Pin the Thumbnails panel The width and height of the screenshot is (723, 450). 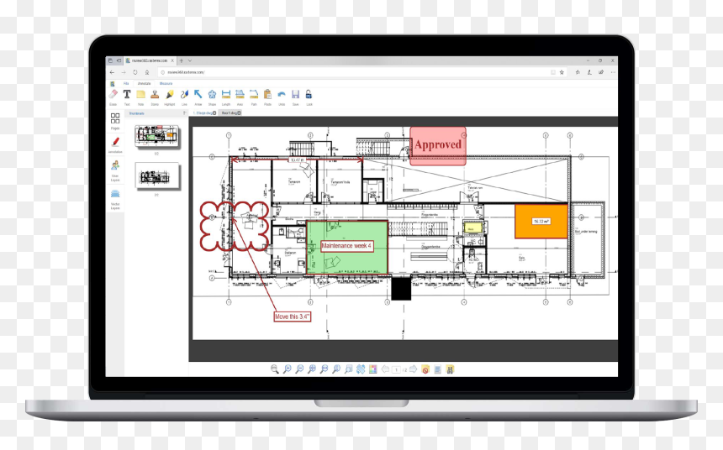point(184,113)
